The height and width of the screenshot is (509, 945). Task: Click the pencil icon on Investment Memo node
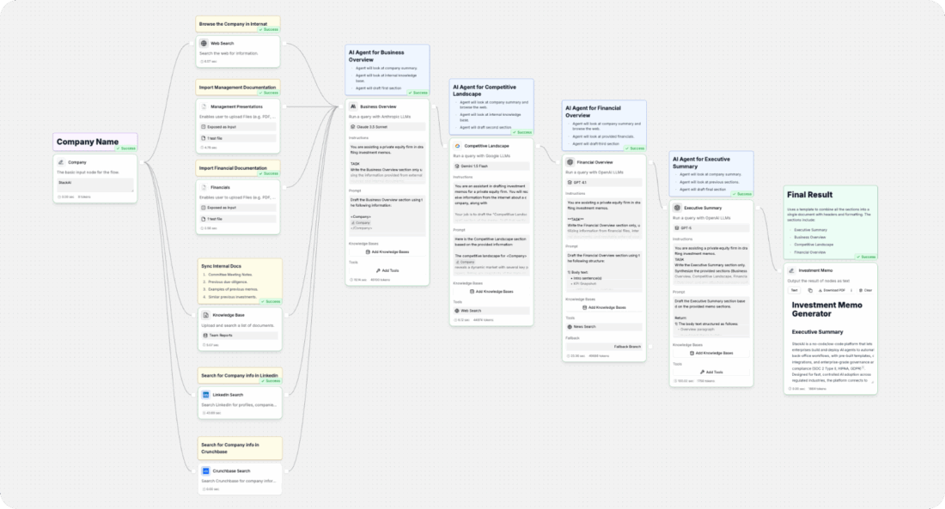coord(792,270)
